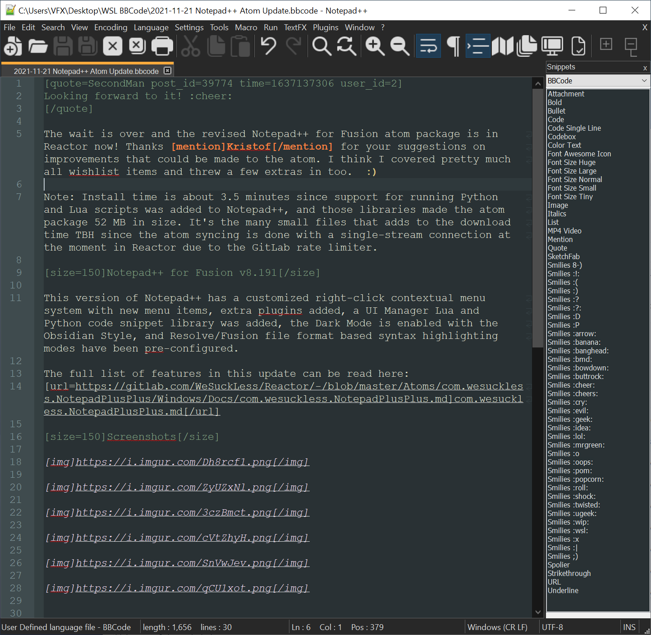
Task: Open the Language menu
Action: (151, 27)
